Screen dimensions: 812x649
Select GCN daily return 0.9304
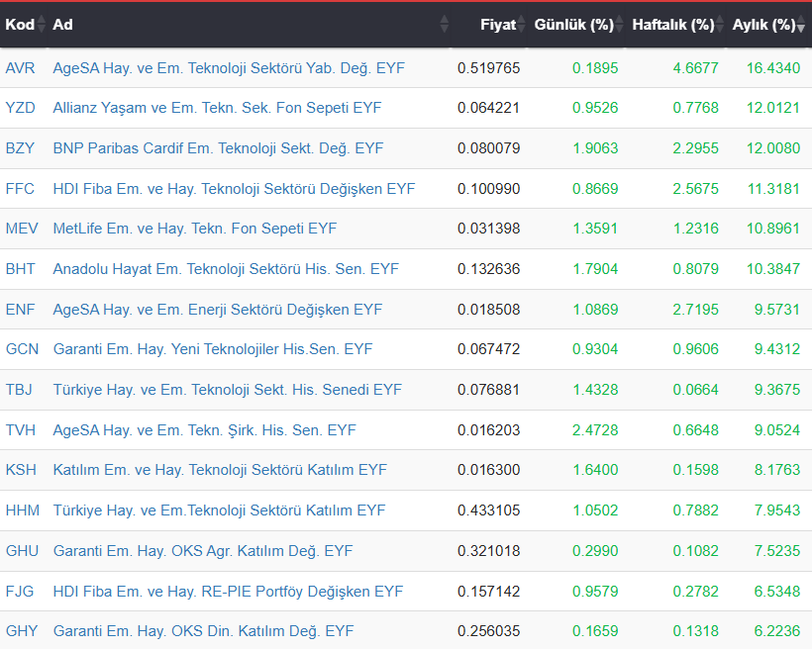pos(595,349)
